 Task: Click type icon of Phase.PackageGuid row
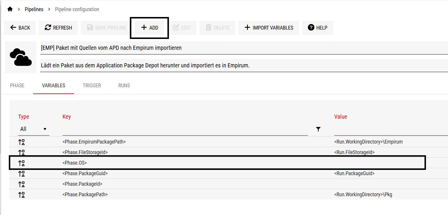coord(21,174)
